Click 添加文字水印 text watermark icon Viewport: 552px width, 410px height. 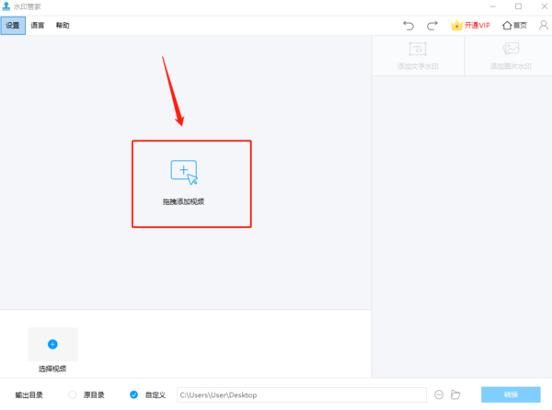pos(418,50)
